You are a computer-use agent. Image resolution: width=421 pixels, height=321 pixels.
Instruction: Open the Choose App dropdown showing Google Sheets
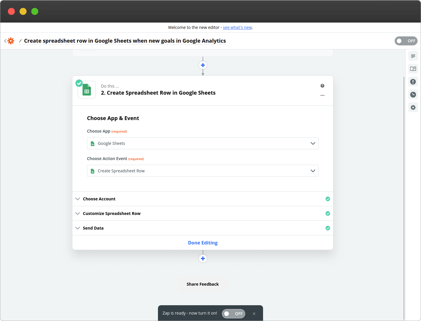[203, 143]
